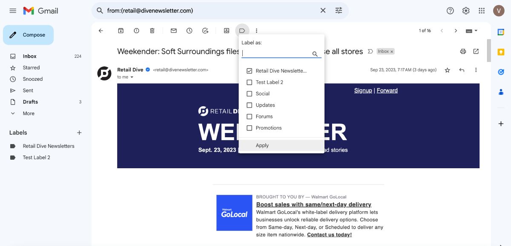The width and height of the screenshot is (511, 246).
Task: Archive the current email
Action: [x=121, y=30]
